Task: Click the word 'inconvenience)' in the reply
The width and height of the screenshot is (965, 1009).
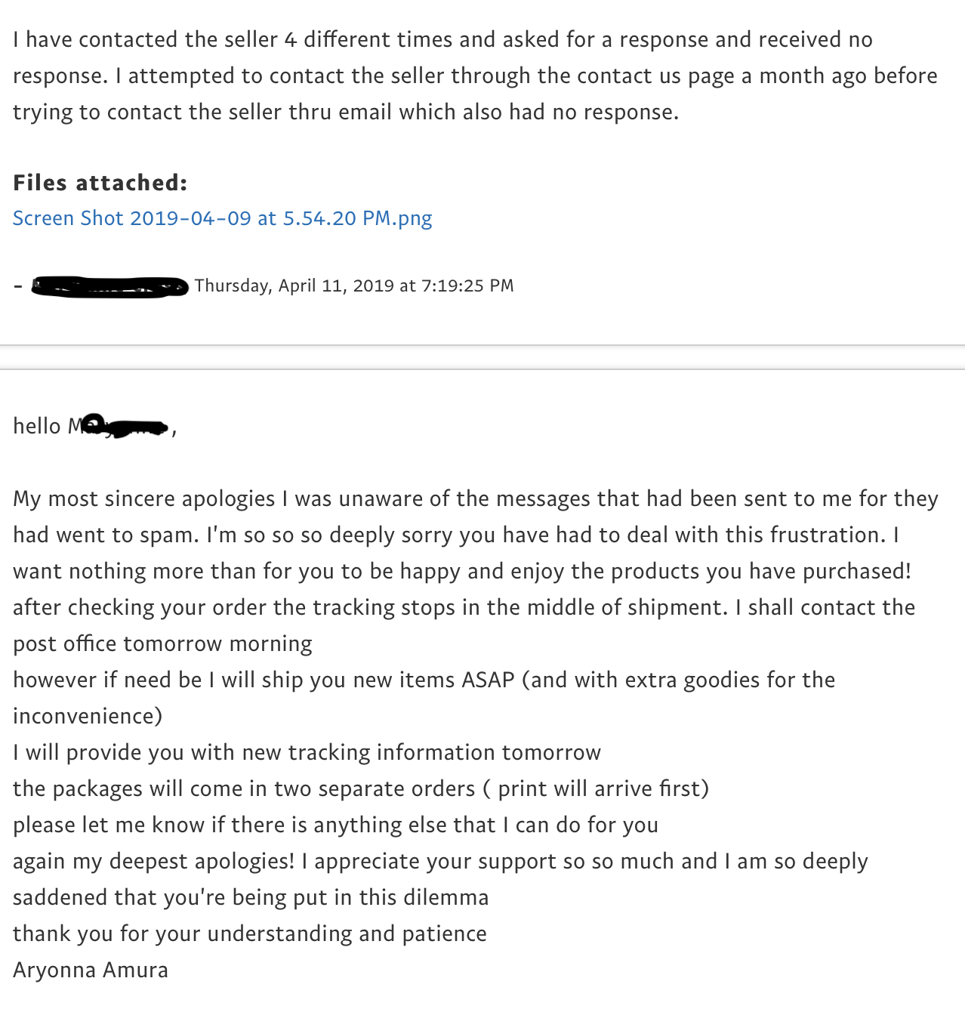Action: [x=88, y=716]
